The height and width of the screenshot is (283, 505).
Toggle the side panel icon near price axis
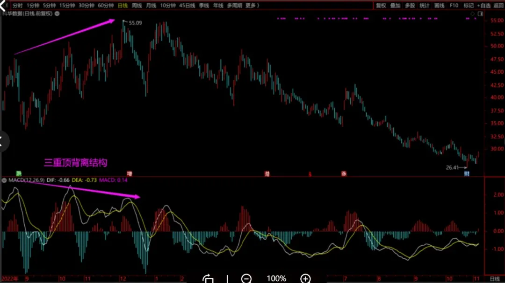tap(480, 14)
